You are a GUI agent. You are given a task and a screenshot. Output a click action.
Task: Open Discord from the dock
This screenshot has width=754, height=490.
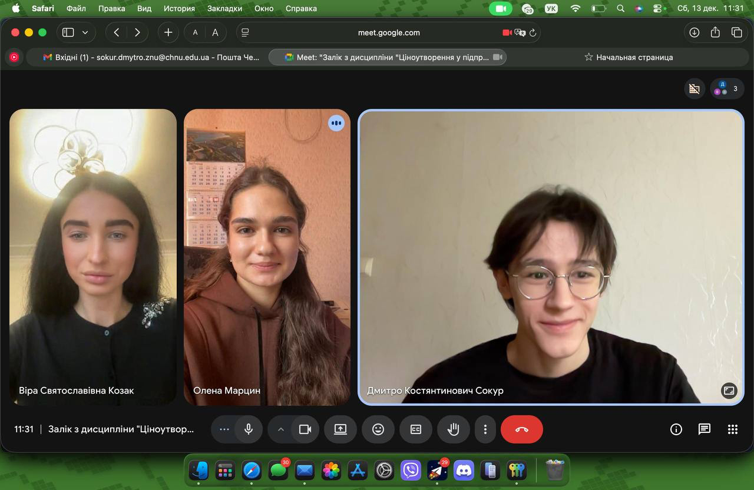coord(464,471)
